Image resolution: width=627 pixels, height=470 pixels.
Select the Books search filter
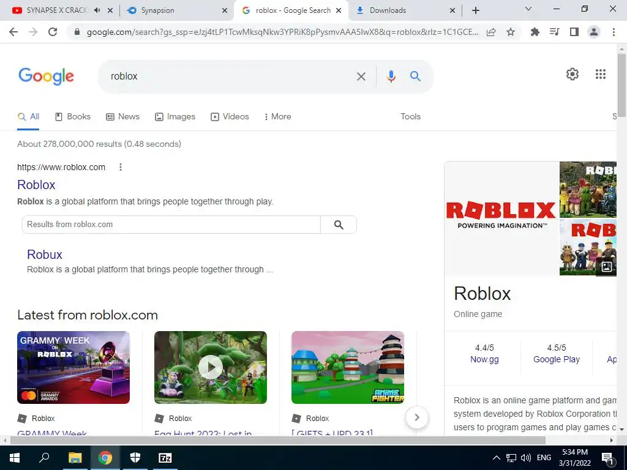pyautogui.click(x=73, y=117)
